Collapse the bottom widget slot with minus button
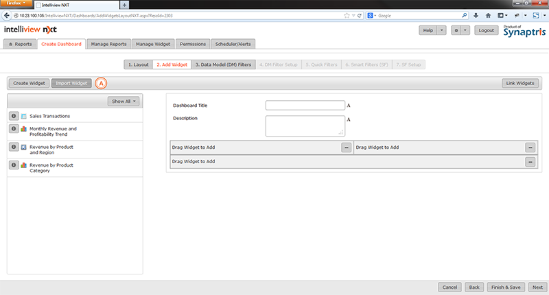The height and width of the screenshot is (295, 549). pyautogui.click(x=530, y=161)
